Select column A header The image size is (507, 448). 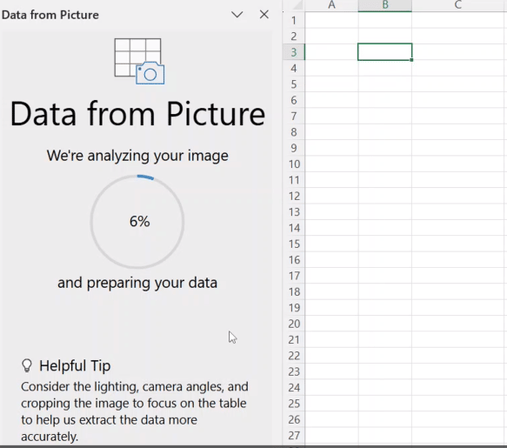331,5
